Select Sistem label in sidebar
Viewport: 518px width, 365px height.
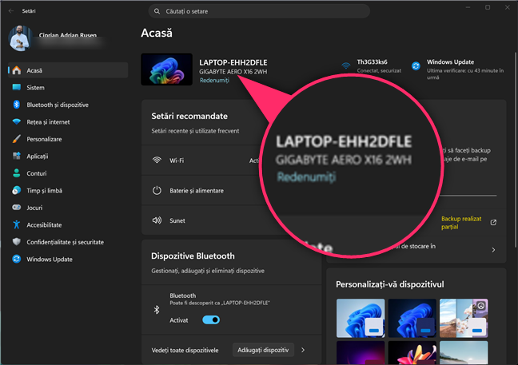click(35, 87)
